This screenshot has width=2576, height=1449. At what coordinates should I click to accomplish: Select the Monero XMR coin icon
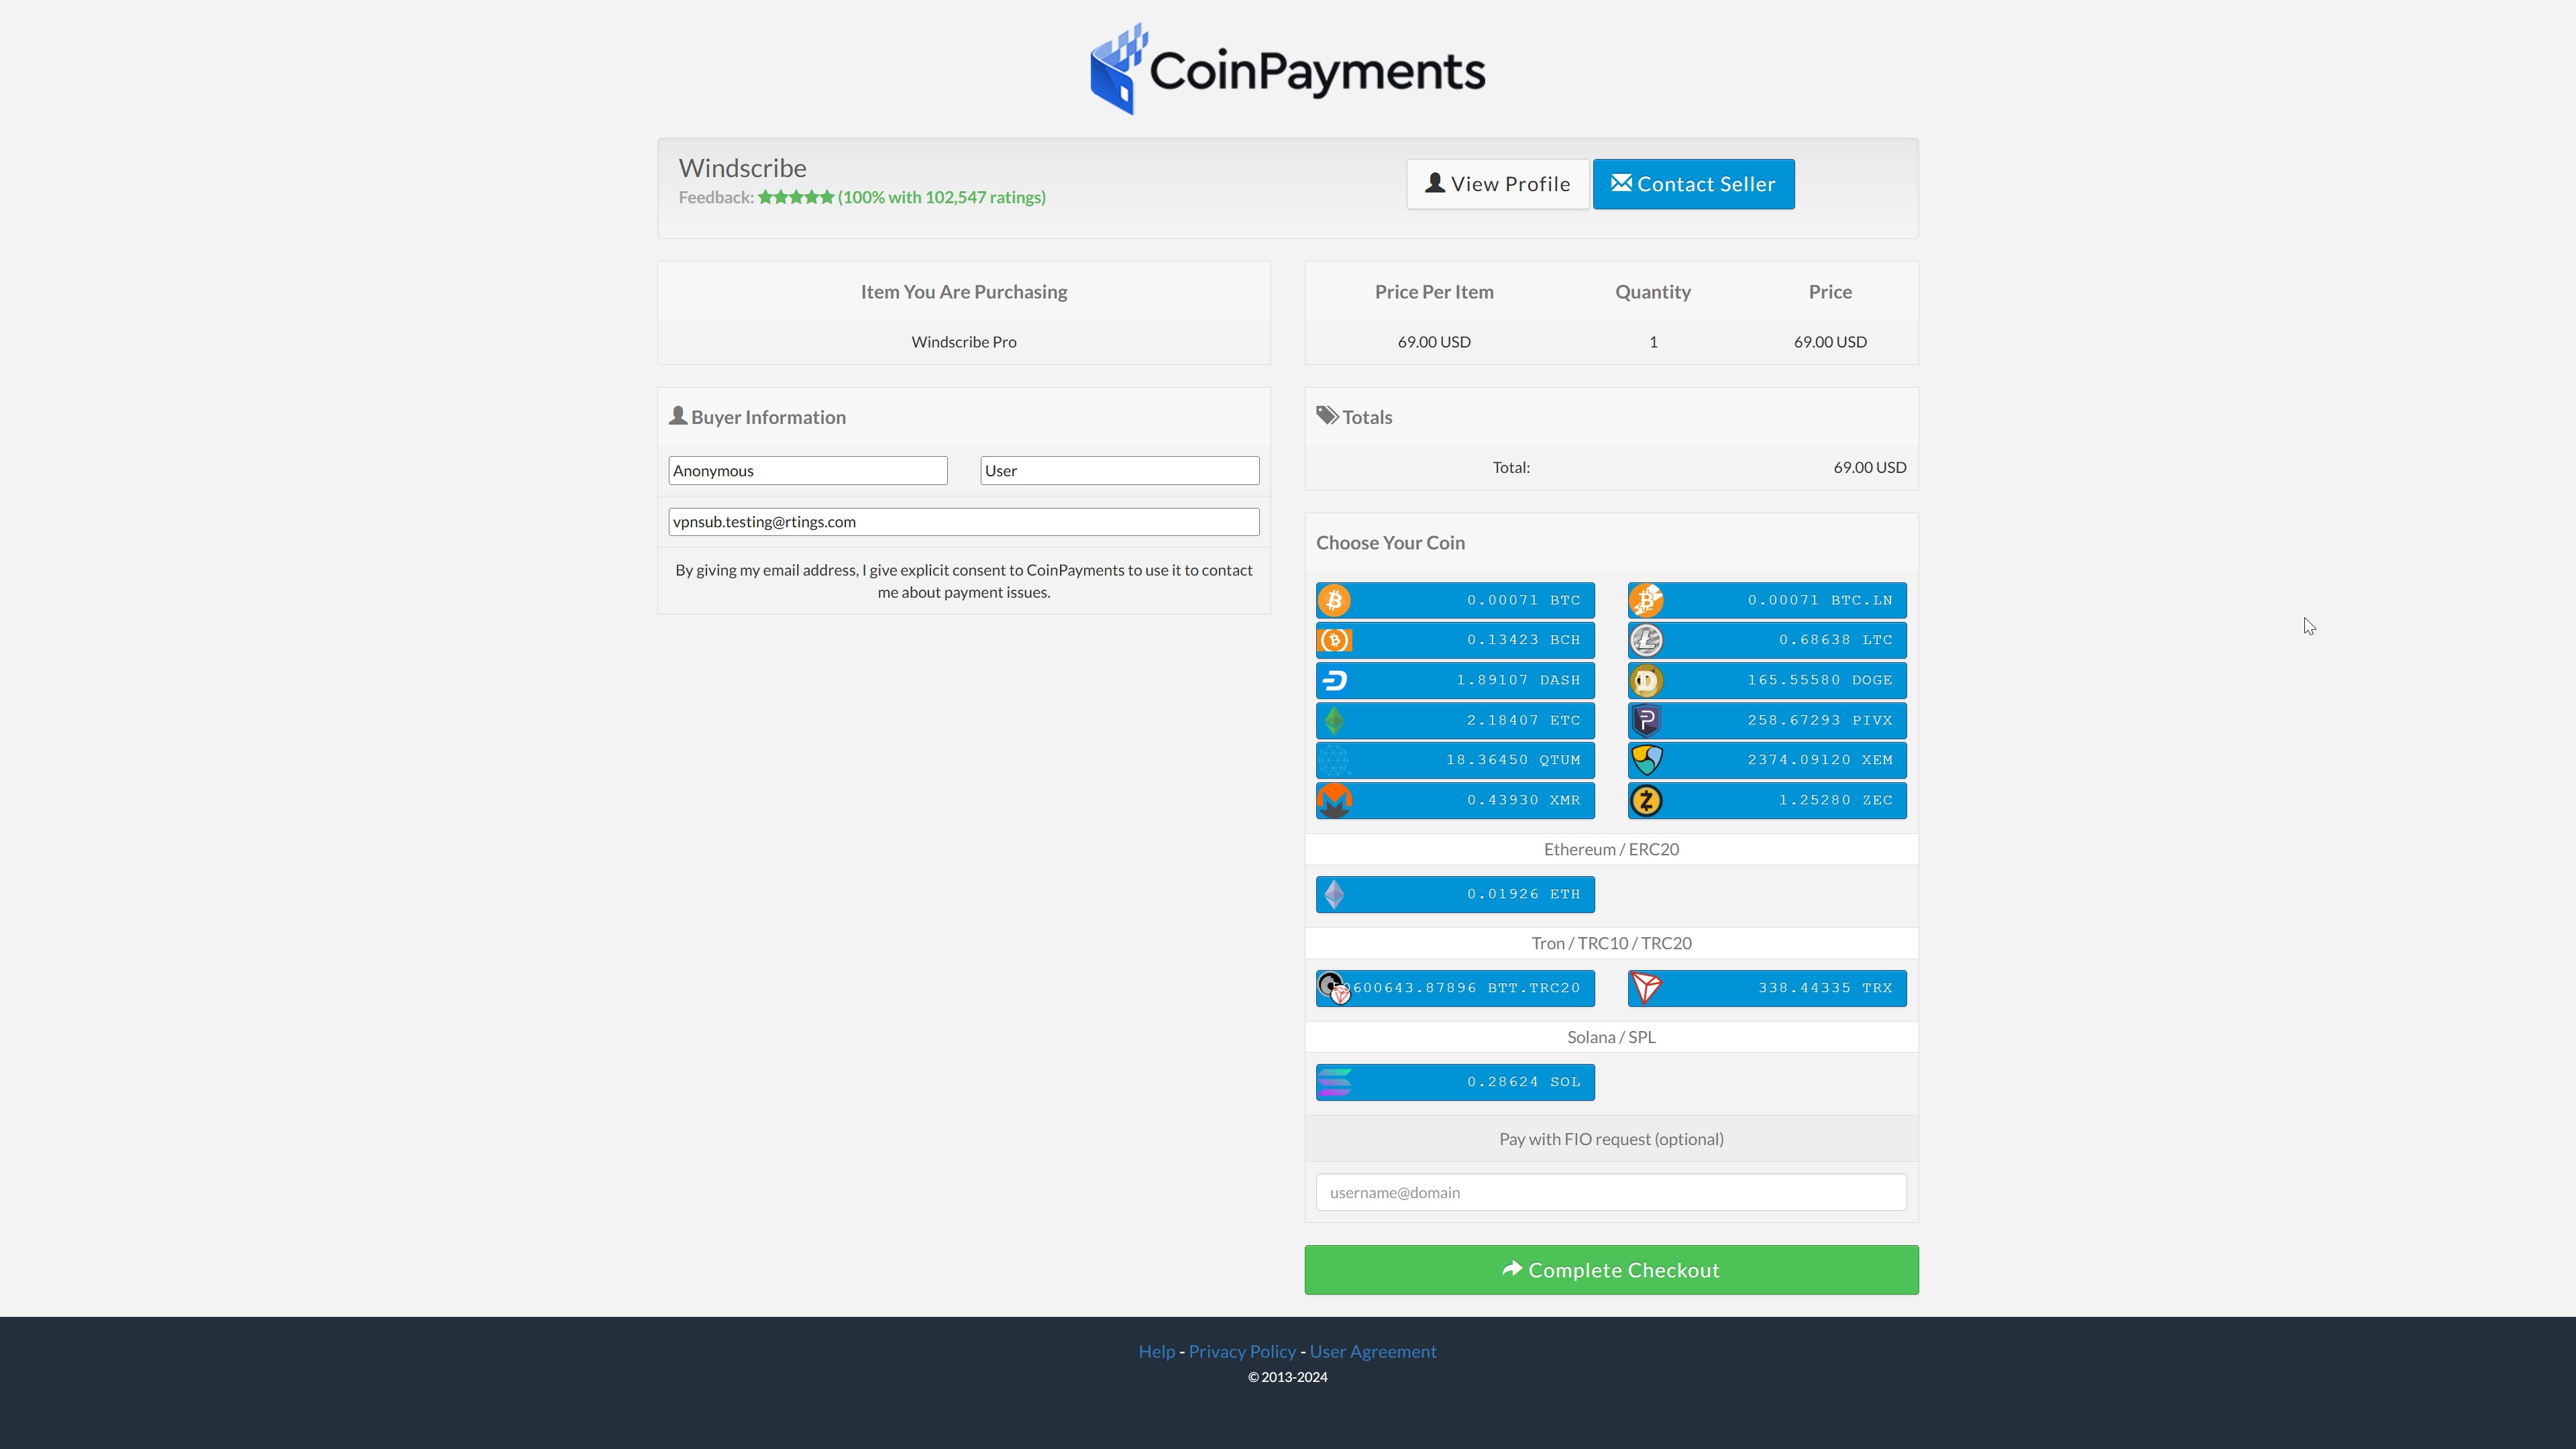point(1334,800)
